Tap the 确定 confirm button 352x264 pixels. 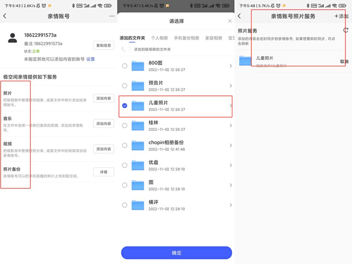tap(176, 253)
